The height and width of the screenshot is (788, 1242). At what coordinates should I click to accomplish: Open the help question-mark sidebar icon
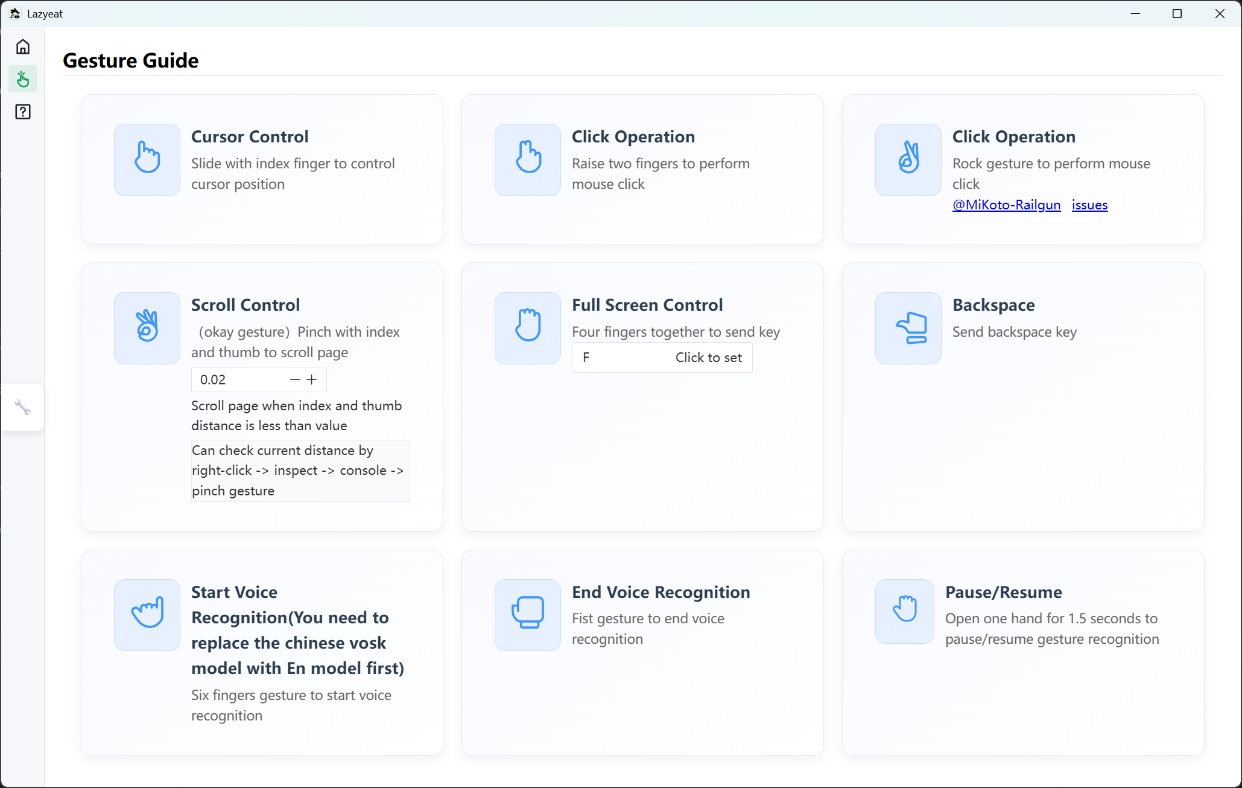tap(23, 112)
